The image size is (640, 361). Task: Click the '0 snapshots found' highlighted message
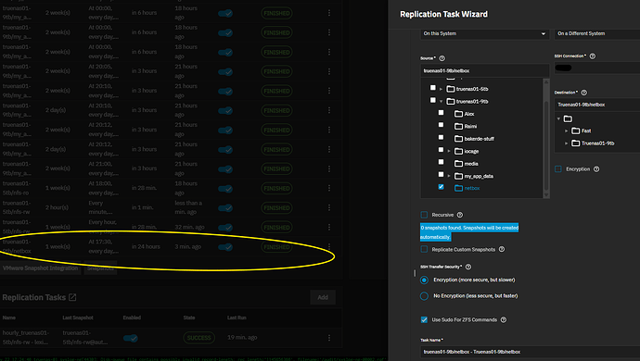click(469, 232)
